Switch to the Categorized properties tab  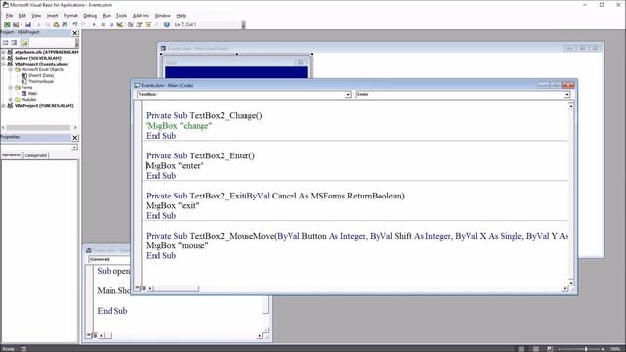(35, 155)
